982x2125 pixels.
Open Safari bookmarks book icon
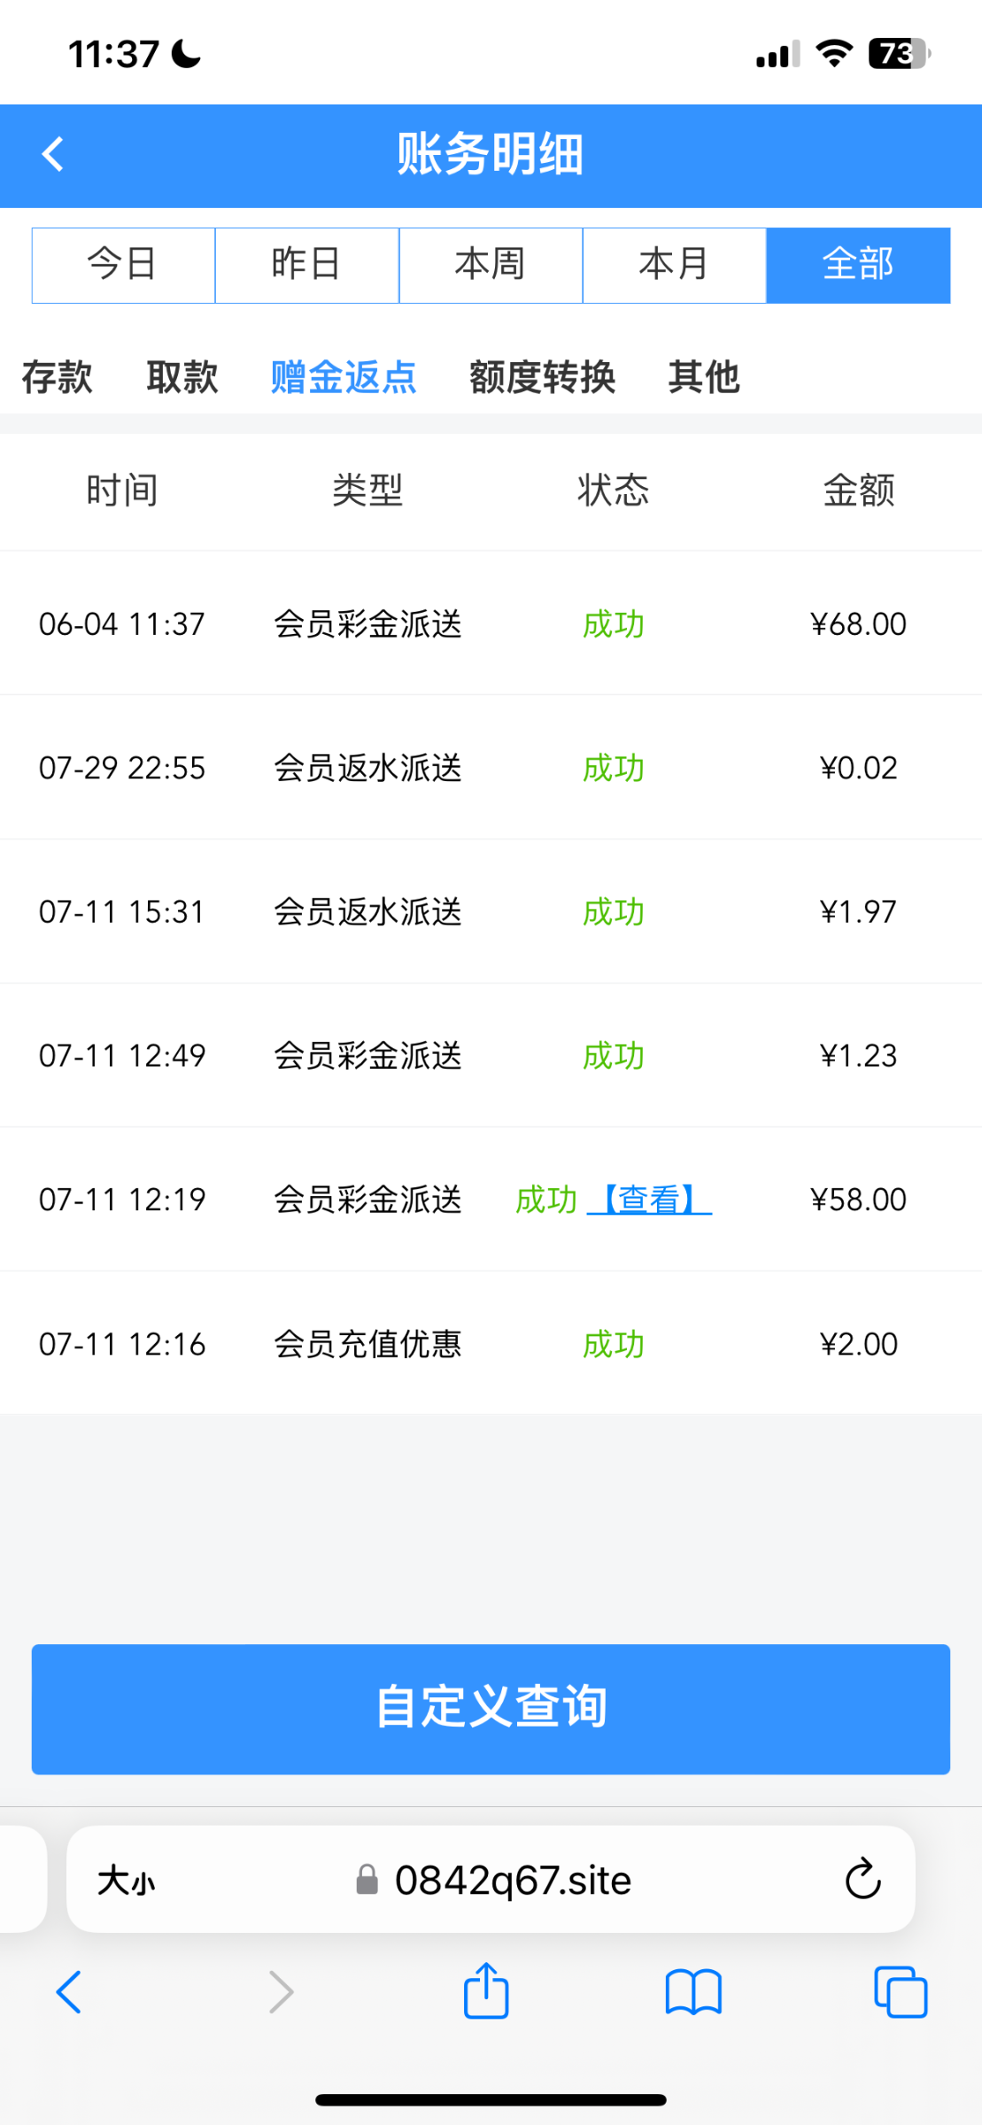[x=693, y=1992]
